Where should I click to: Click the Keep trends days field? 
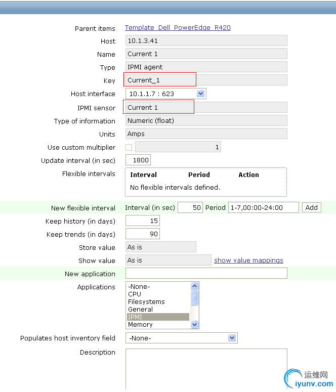[143, 234]
